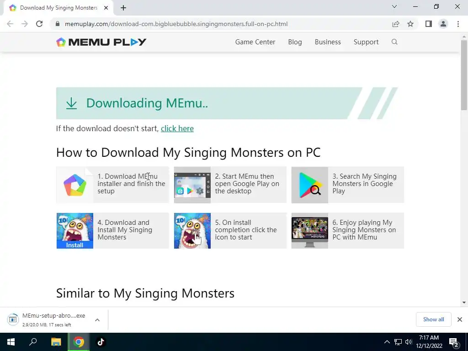View site info via the padlock icon

point(58,24)
